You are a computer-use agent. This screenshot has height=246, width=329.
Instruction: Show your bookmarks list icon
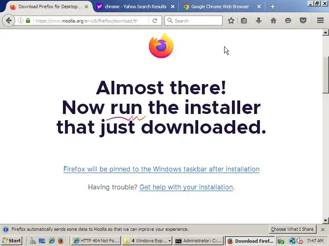click(x=243, y=20)
